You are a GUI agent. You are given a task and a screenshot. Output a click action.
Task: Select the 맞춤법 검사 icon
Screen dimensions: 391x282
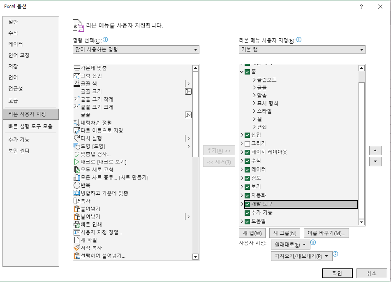[77, 154]
